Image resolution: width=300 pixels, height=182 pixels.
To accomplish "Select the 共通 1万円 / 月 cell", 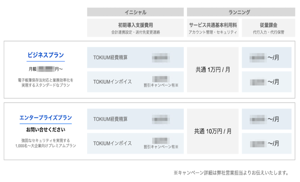I will point(213,70).
